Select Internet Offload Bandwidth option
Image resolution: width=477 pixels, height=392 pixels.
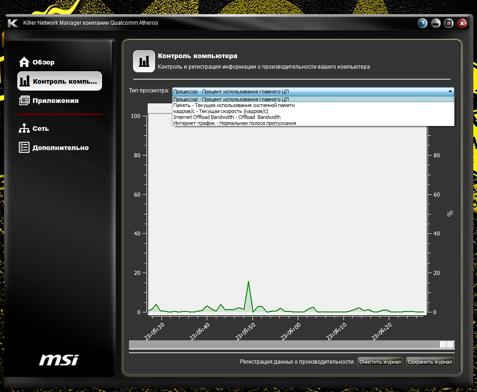click(x=227, y=117)
